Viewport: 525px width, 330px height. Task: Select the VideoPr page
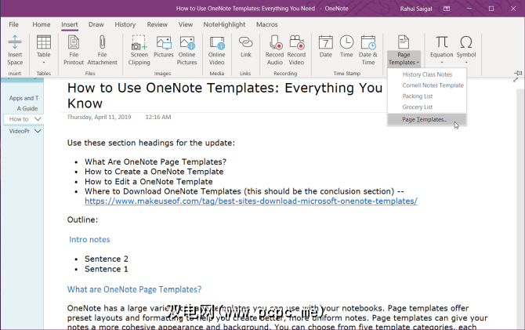[19, 131]
